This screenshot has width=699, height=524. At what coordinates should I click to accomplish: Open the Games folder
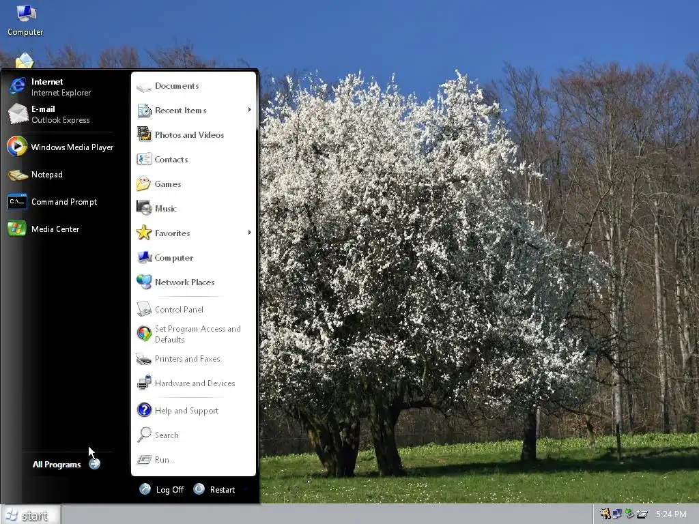193,184
